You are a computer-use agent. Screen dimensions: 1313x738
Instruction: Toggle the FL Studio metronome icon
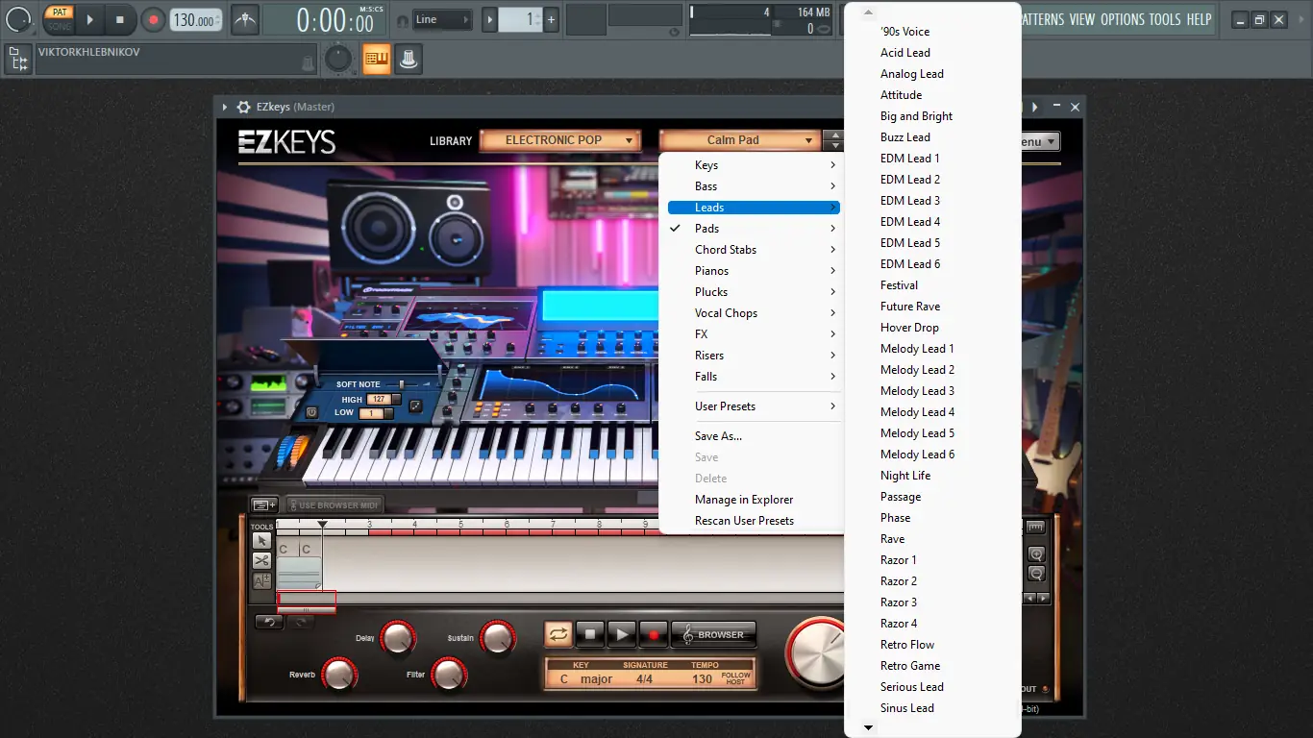point(245,19)
